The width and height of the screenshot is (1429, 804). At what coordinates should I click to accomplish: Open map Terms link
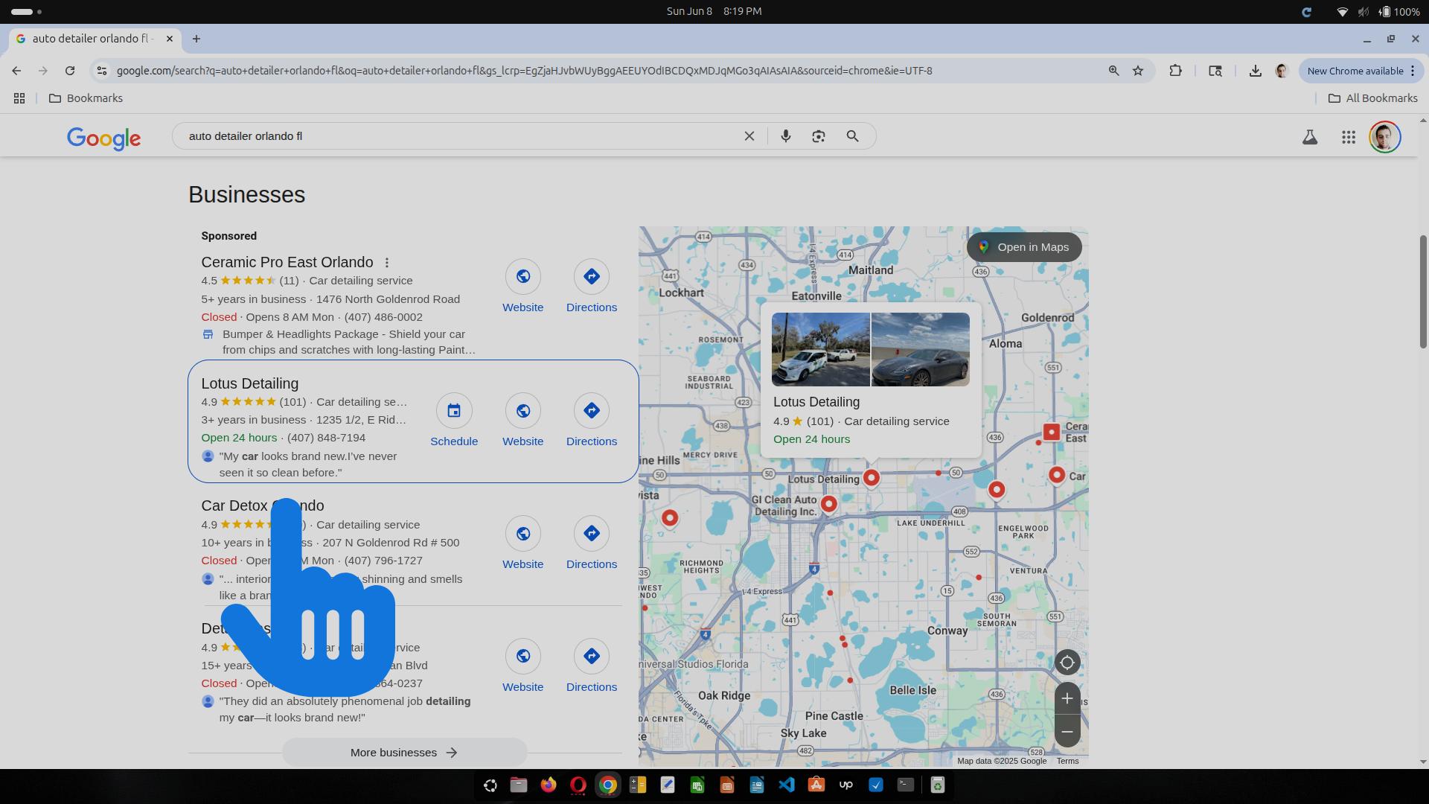pyautogui.click(x=1067, y=761)
